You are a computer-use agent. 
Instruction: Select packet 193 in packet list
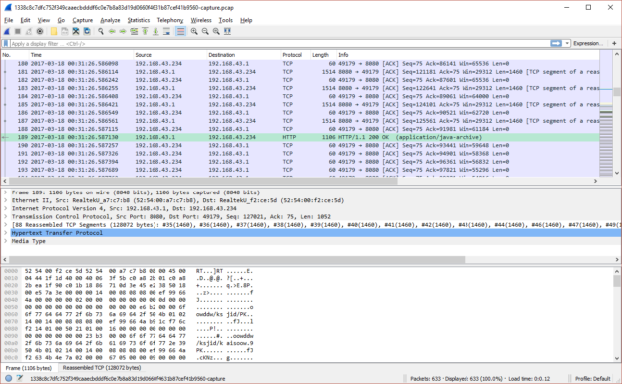coord(300,170)
